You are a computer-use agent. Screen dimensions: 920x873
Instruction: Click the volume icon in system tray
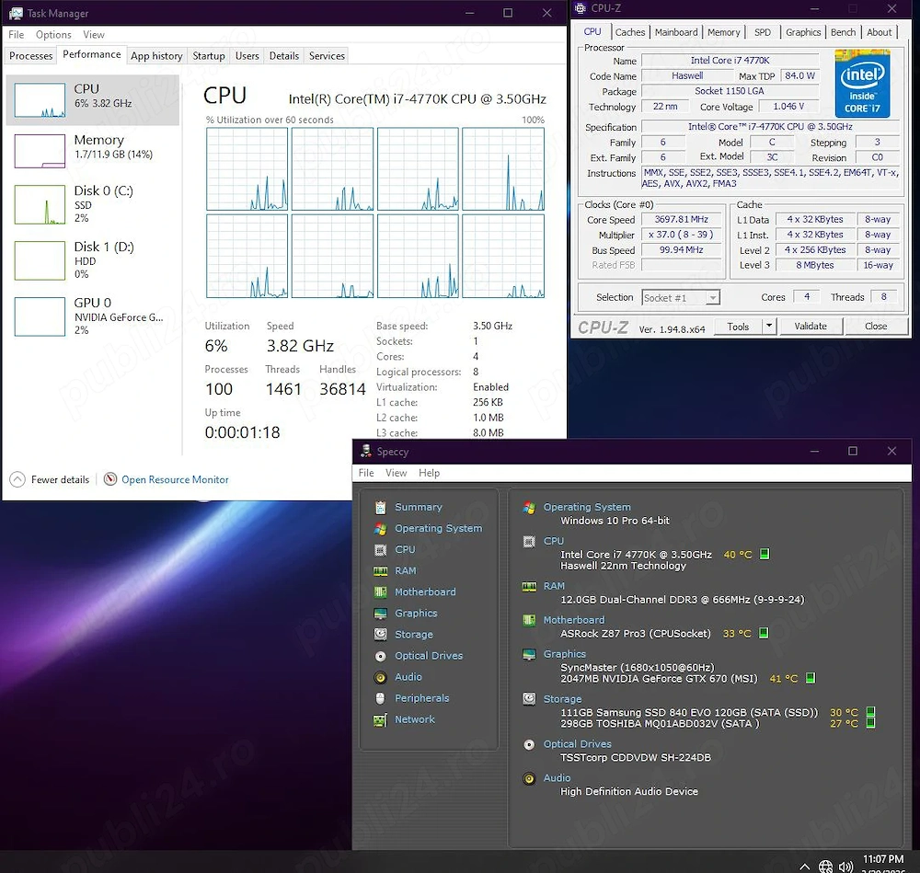coord(845,866)
